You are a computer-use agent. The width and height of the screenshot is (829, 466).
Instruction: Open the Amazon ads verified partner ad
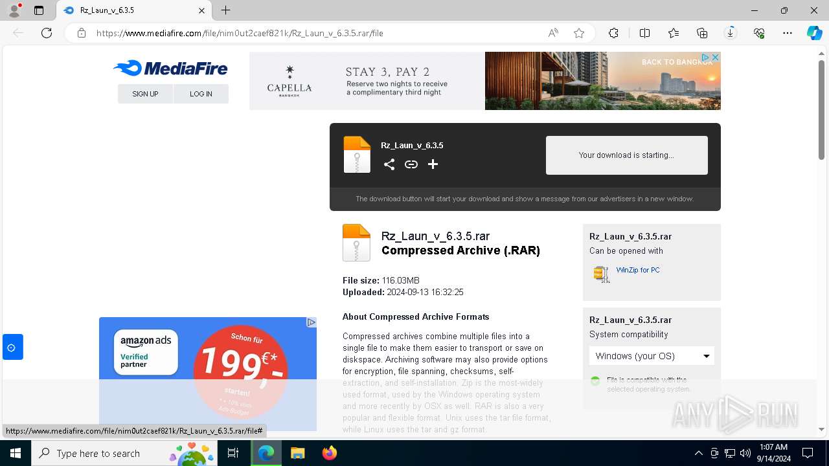[x=207, y=373]
